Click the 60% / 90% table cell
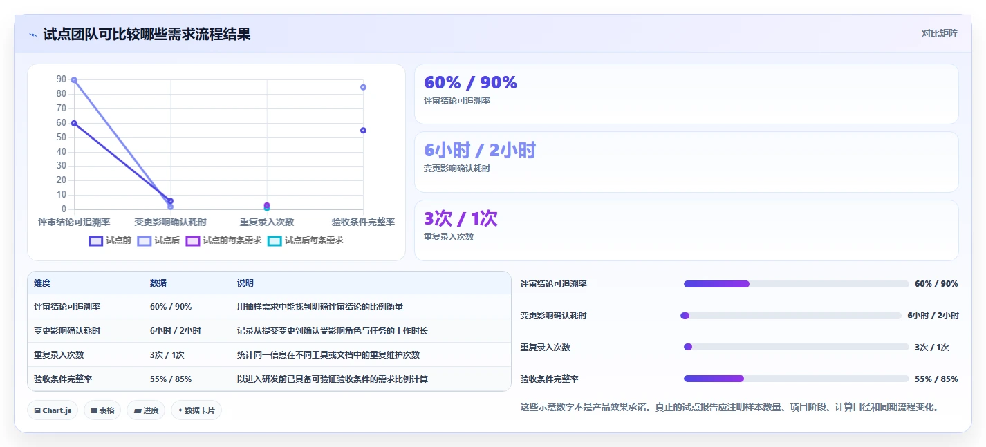986x447 pixels. point(171,307)
